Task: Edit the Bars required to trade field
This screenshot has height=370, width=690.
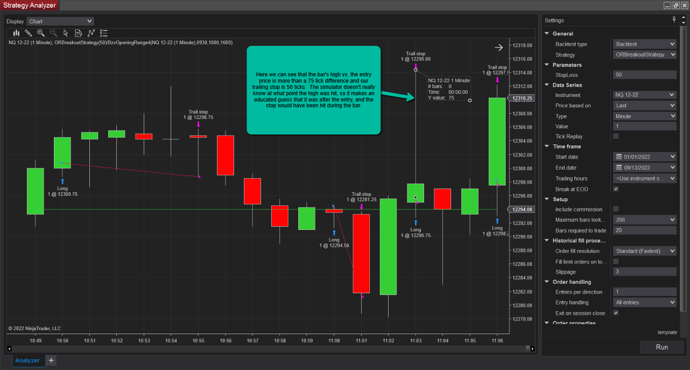Action: pyautogui.click(x=645, y=230)
